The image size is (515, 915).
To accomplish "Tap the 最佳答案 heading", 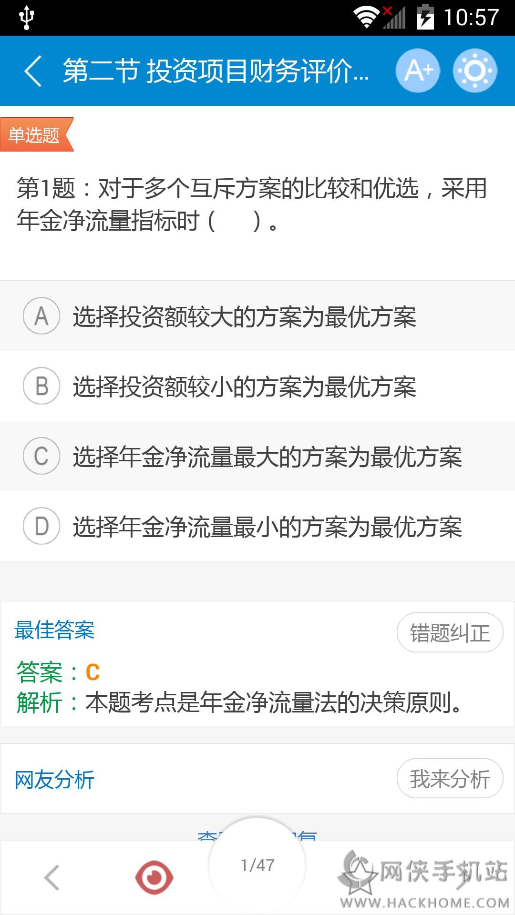I will [x=54, y=630].
